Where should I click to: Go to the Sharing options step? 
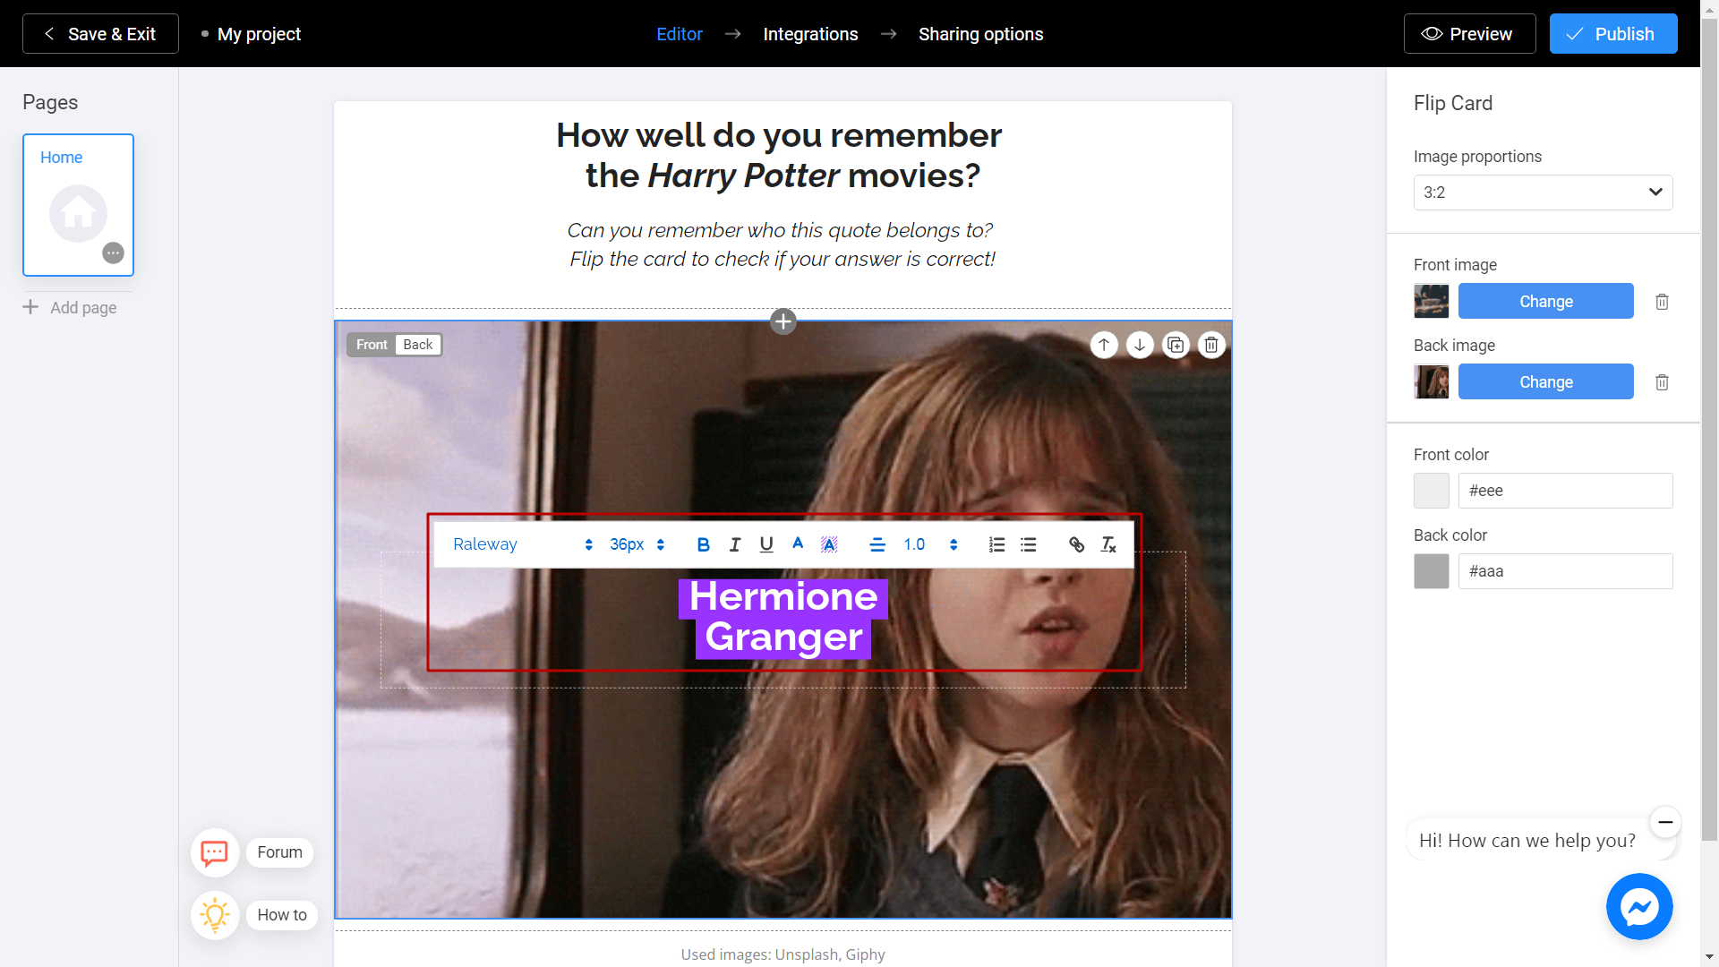(980, 34)
